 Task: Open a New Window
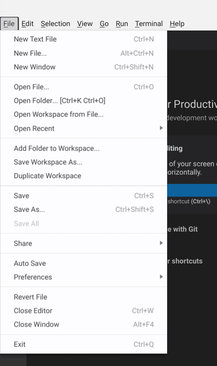[84, 67]
